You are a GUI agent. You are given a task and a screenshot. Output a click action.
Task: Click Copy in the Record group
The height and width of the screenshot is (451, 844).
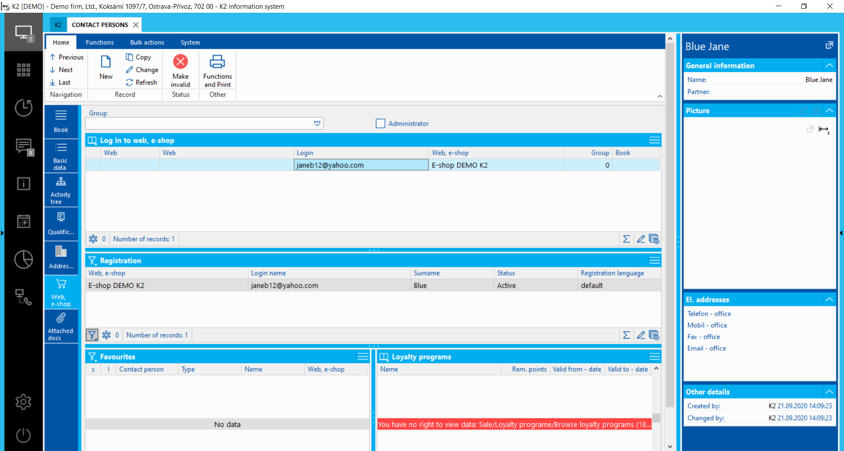point(138,57)
